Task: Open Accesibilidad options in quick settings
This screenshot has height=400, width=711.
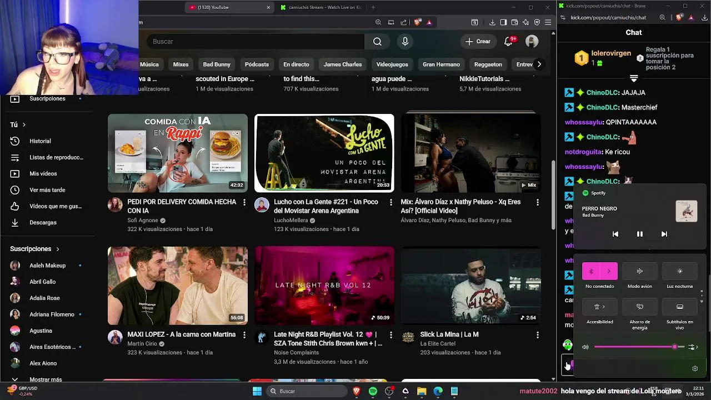Action: (600, 307)
